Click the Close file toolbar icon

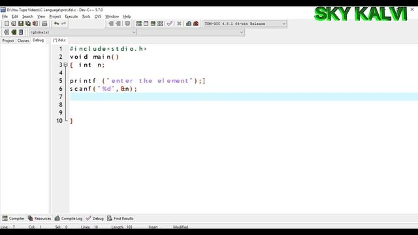pos(35,23)
